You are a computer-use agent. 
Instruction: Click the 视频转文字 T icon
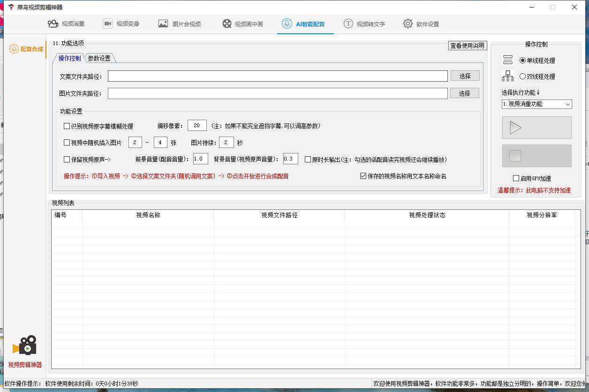[x=348, y=24]
